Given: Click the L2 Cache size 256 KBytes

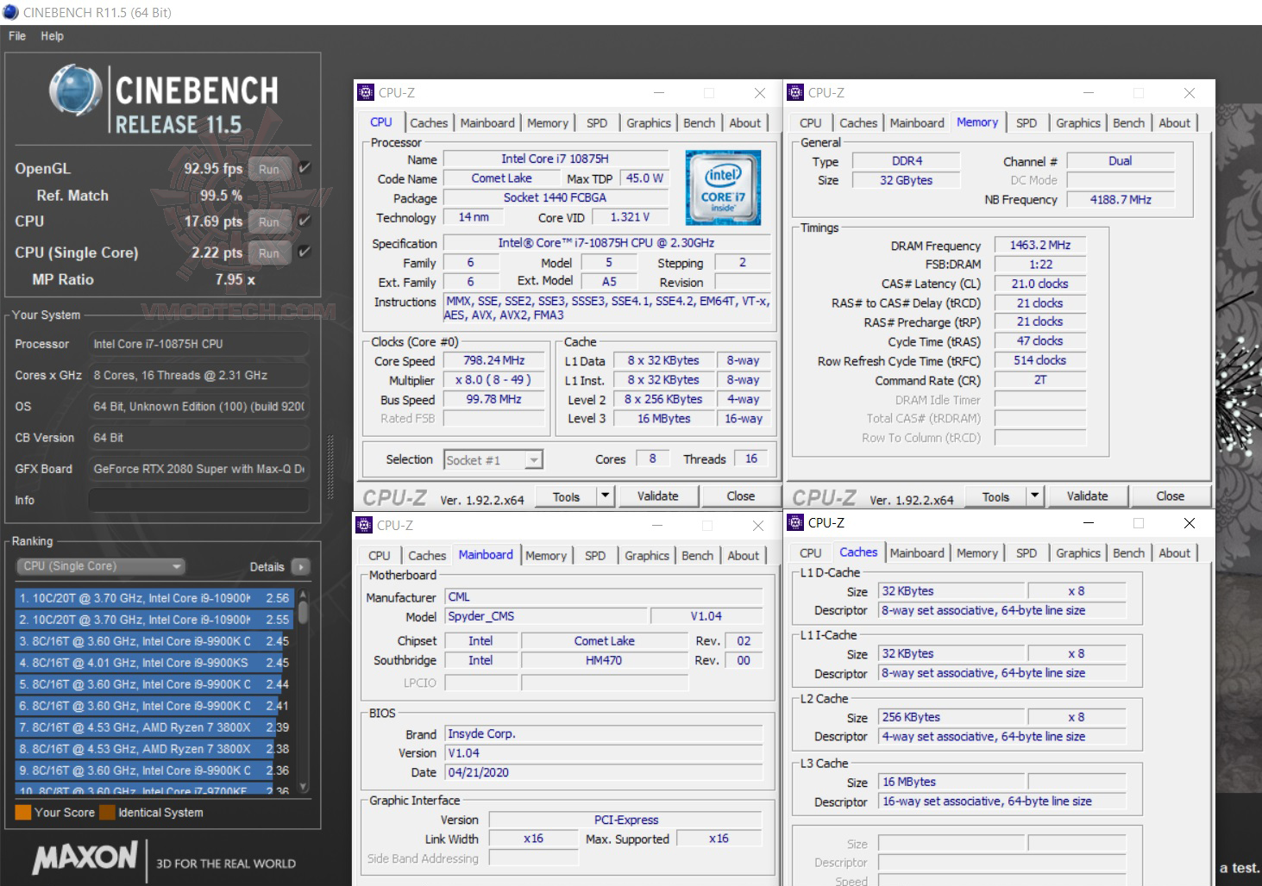Looking at the screenshot, I should click(952, 717).
